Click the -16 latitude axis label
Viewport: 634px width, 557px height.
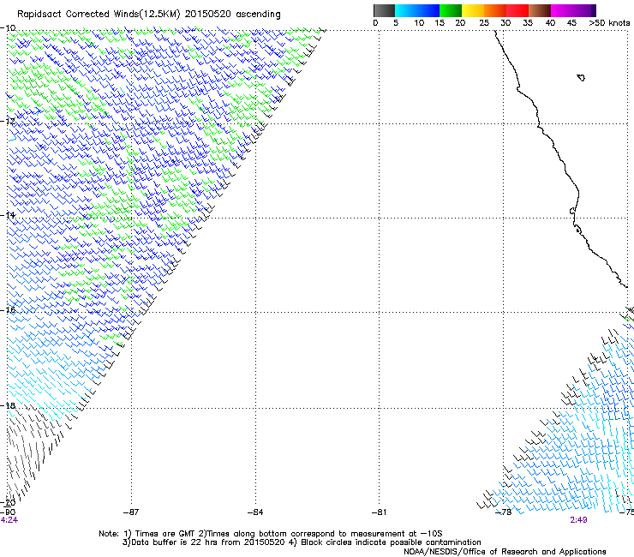tap(8, 310)
